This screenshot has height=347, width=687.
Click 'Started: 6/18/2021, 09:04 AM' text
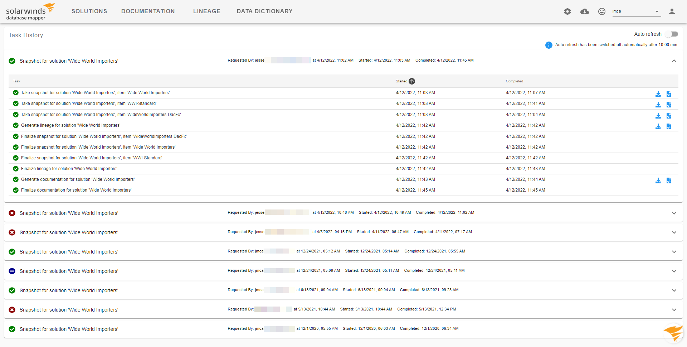click(x=369, y=290)
